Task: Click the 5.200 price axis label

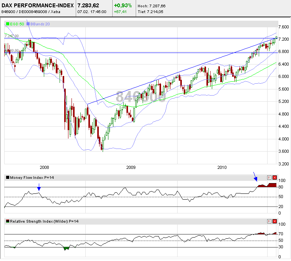Action: coord(284,101)
